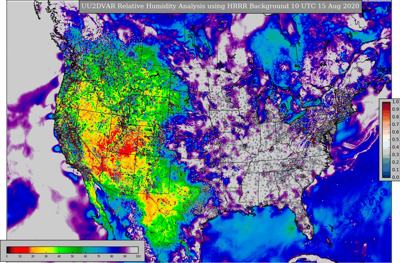Image resolution: width=400 pixels, height=263 pixels.
Task: Click the 0.9 label on right colorbar
Action: (395, 109)
